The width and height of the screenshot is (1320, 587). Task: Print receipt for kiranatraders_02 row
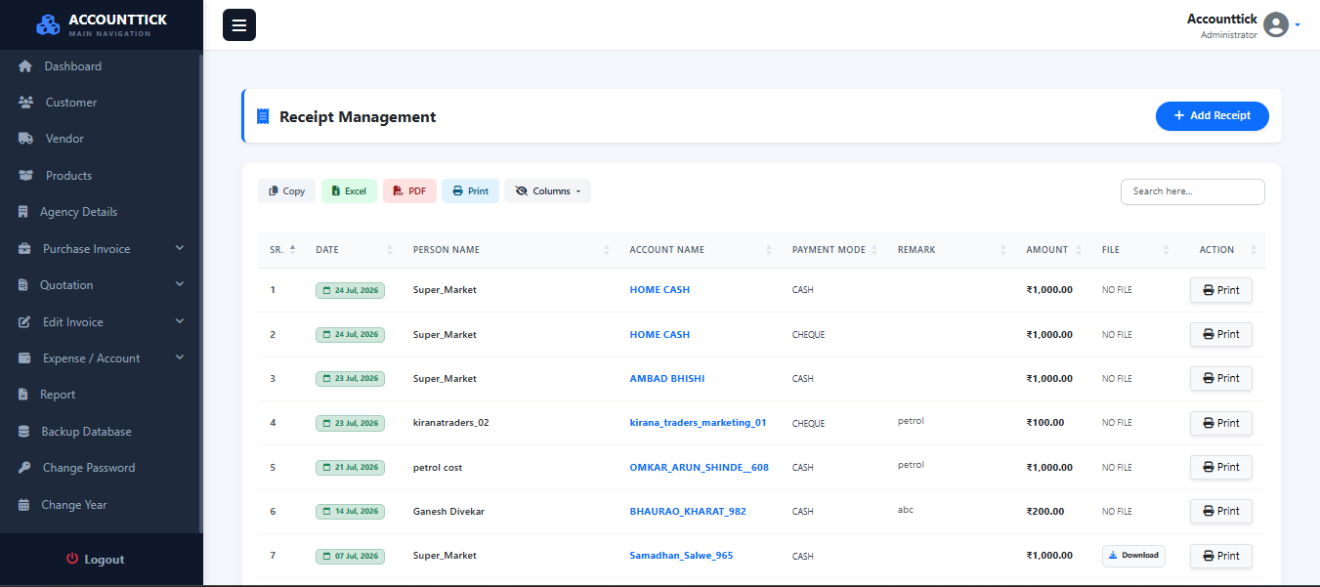1220,423
